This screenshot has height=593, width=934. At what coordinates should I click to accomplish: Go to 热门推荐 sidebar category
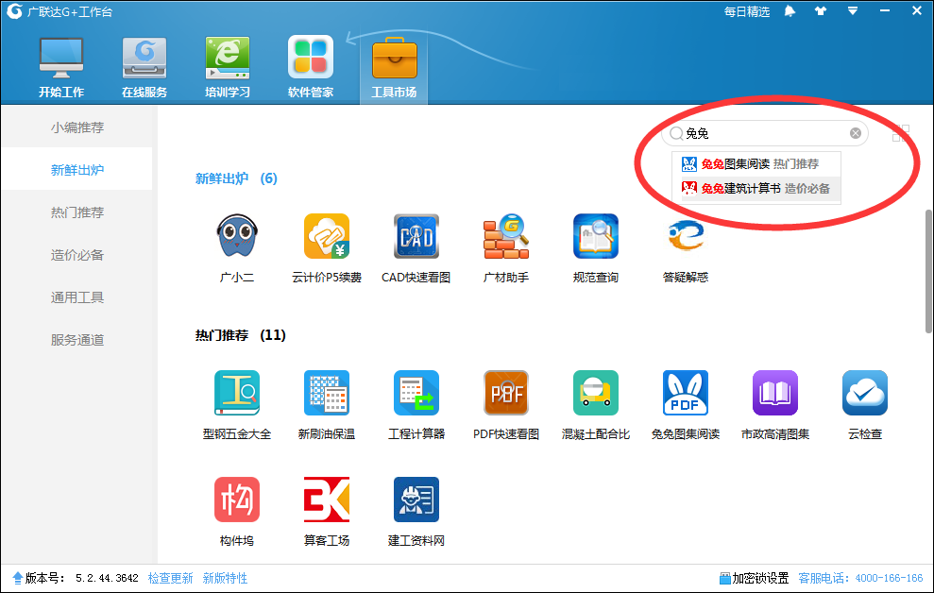click(x=76, y=212)
